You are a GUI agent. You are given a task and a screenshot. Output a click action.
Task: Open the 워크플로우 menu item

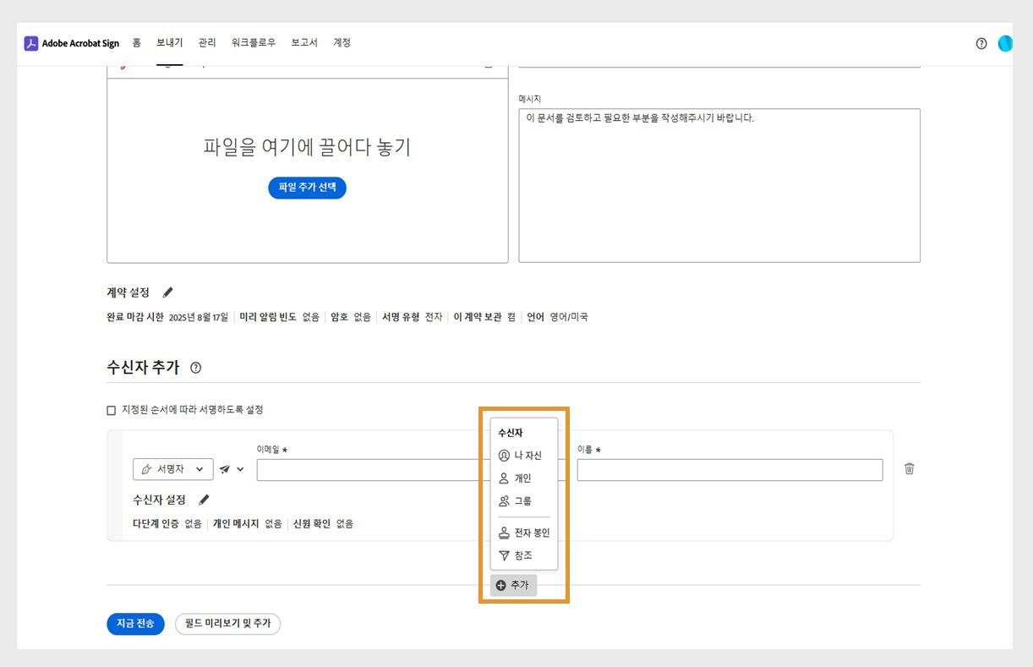pyautogui.click(x=251, y=42)
